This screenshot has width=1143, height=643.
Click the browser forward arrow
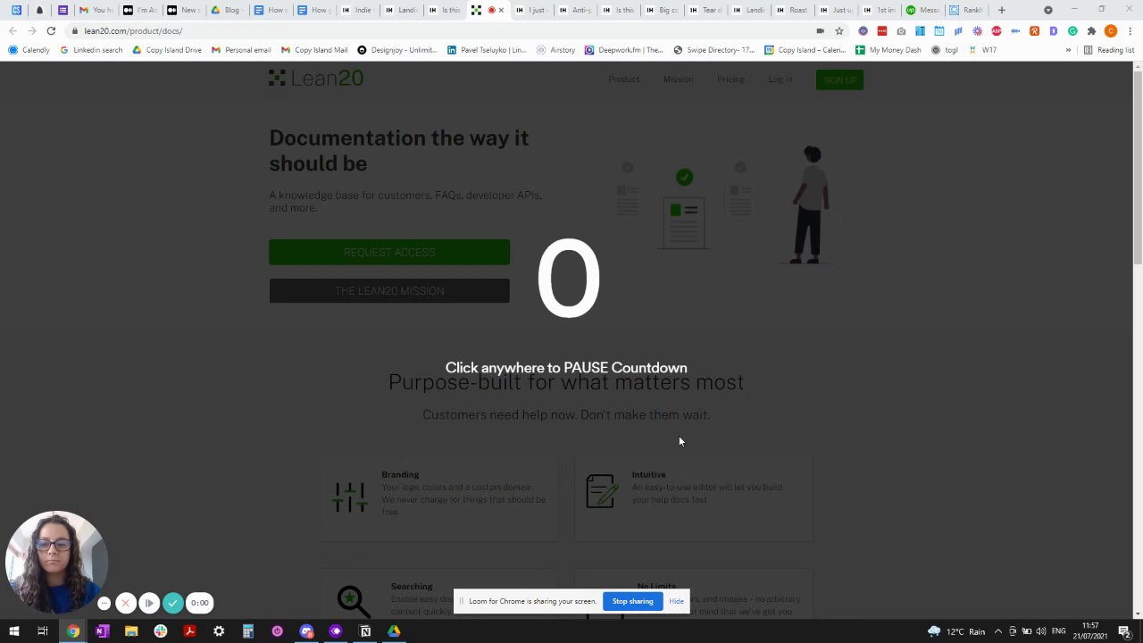click(31, 31)
